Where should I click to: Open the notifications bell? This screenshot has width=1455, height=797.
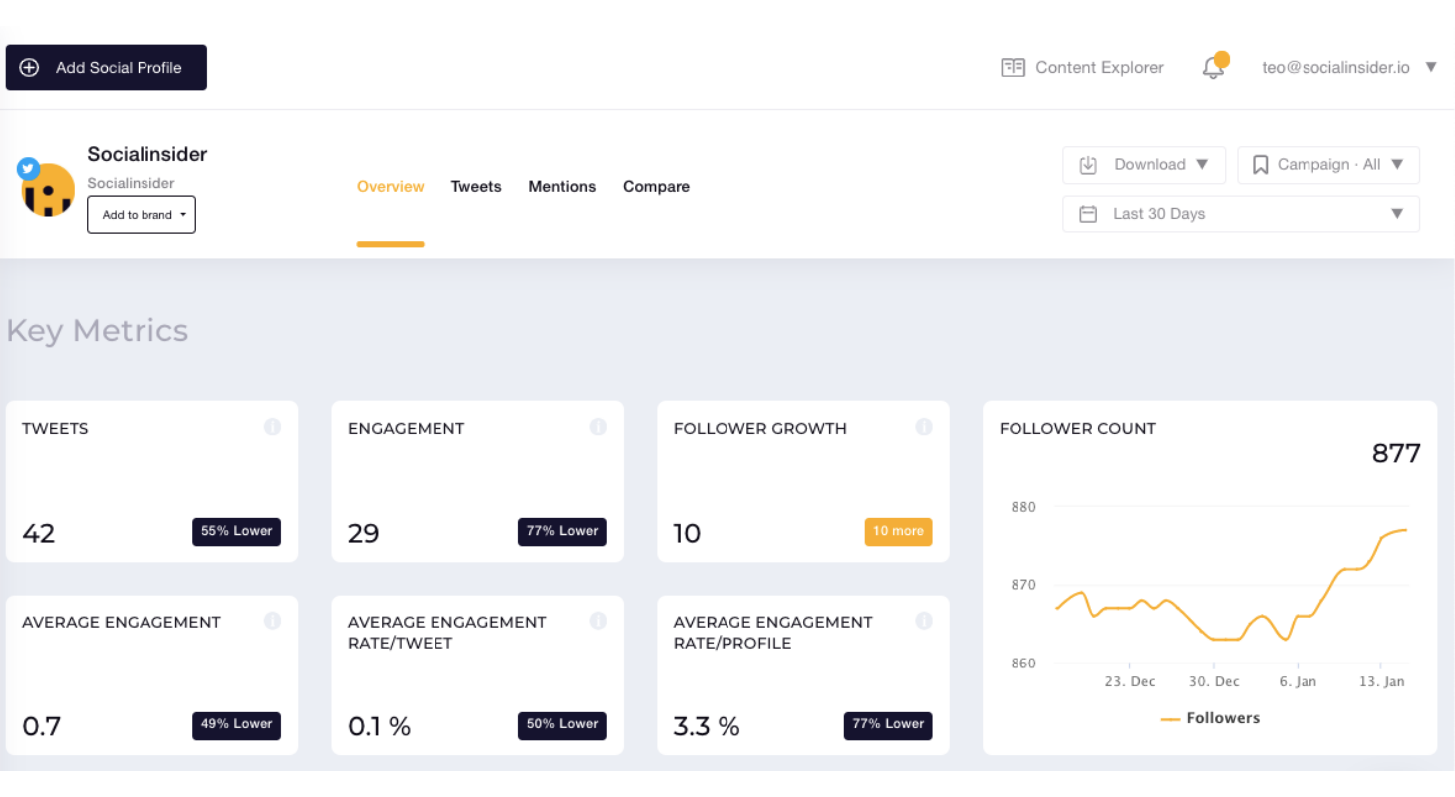pyautogui.click(x=1213, y=68)
